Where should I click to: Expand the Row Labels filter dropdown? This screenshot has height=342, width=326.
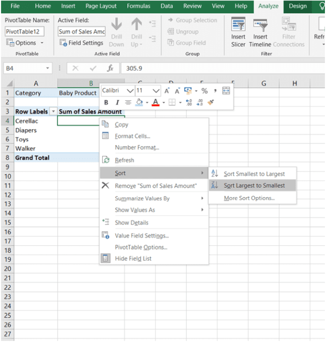(53, 111)
